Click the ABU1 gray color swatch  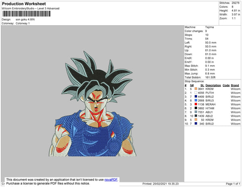[196, 112]
